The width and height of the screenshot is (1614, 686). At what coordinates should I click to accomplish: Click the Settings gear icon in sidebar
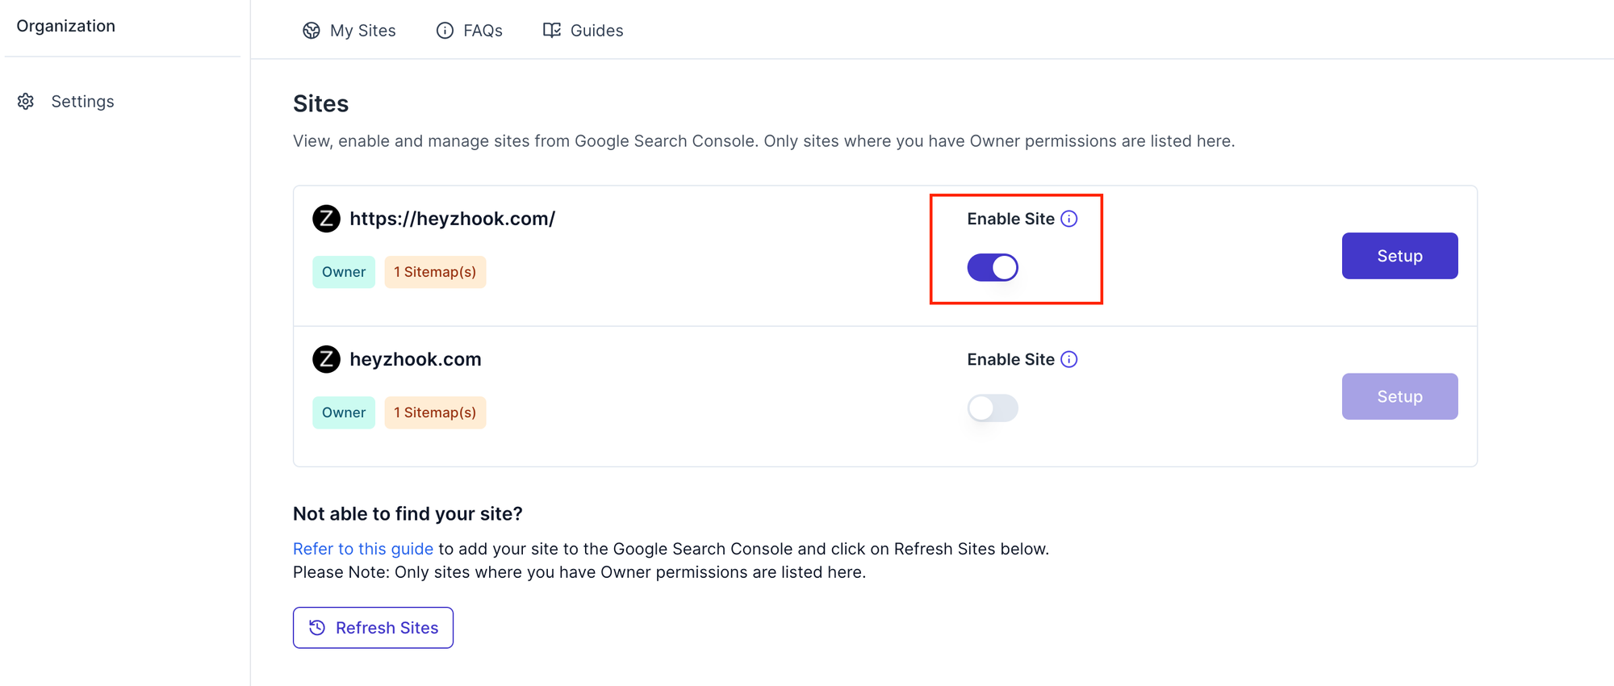coord(26,102)
